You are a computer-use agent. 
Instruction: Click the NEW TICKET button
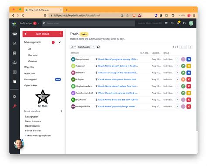[x=43, y=34]
